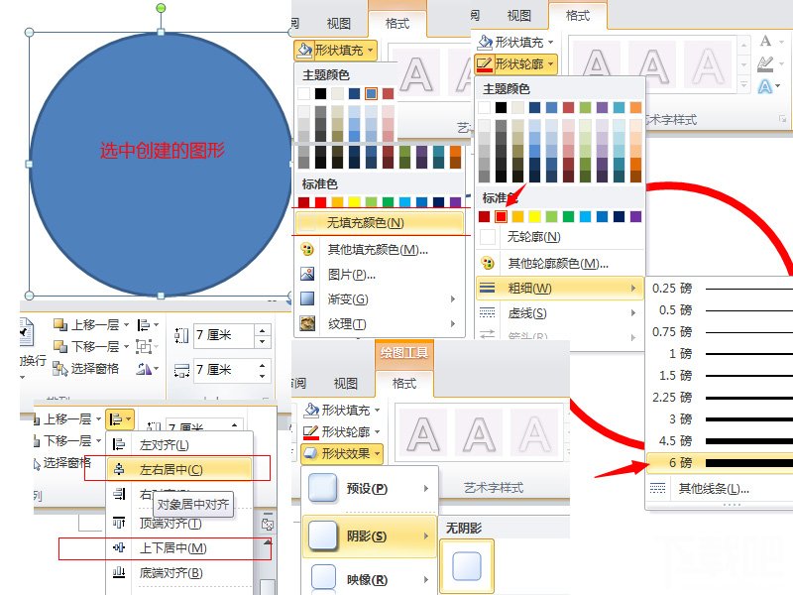Screen dimensions: 793x595
Task: Click the 上移一层 (Bring Forward) icon
Action: click(x=86, y=324)
